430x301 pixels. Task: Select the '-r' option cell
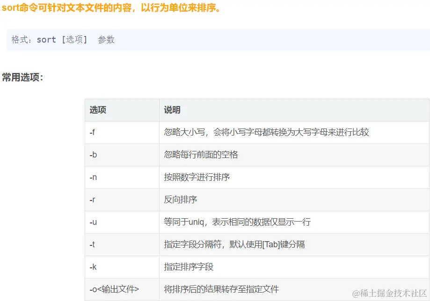[x=122, y=200]
